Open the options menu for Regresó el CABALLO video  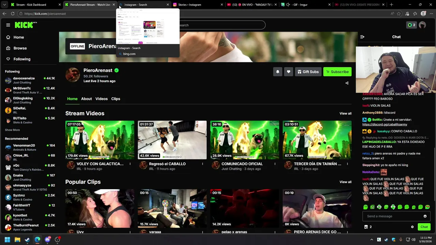click(x=202, y=164)
